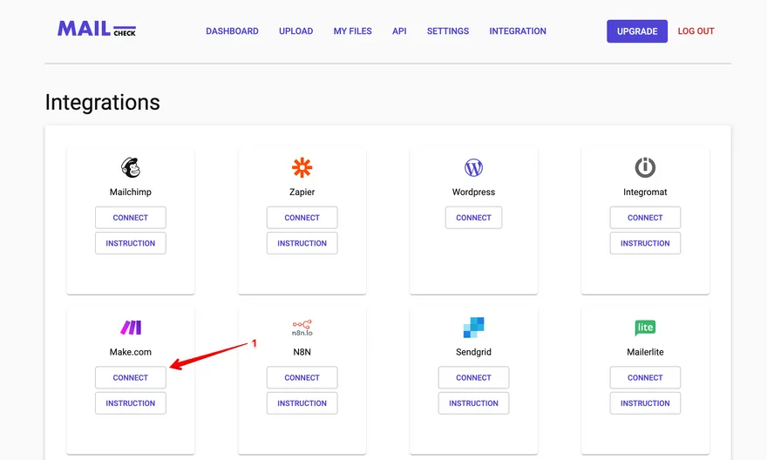Image resolution: width=767 pixels, height=460 pixels.
Task: Open Mailchimp instruction
Action: tap(131, 243)
